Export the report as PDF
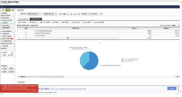 174,25
